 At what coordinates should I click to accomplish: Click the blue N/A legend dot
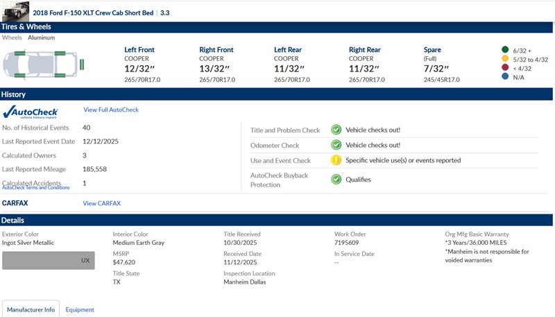(x=504, y=78)
